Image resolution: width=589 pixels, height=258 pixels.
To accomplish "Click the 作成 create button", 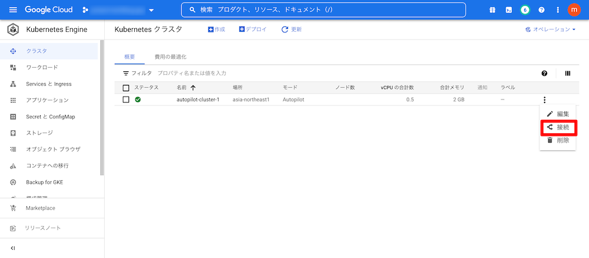I will coord(217,29).
